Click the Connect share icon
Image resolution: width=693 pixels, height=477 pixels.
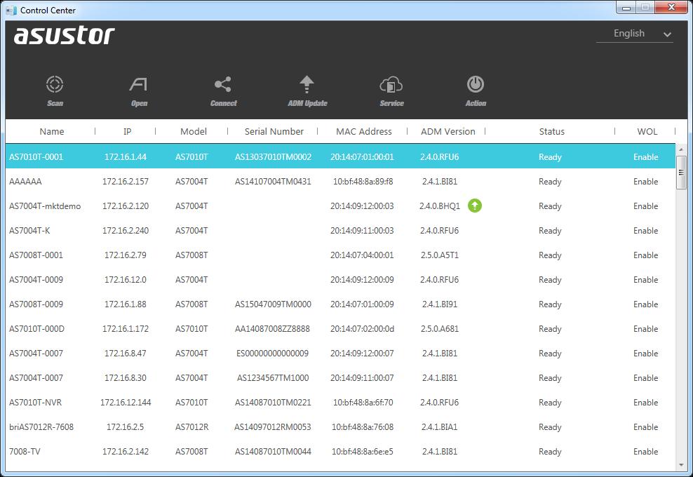(x=223, y=84)
